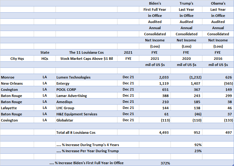Select 'The 11 Louisiana Cos' header cell
Viewport: 234px width, 166px height.
(86, 52)
